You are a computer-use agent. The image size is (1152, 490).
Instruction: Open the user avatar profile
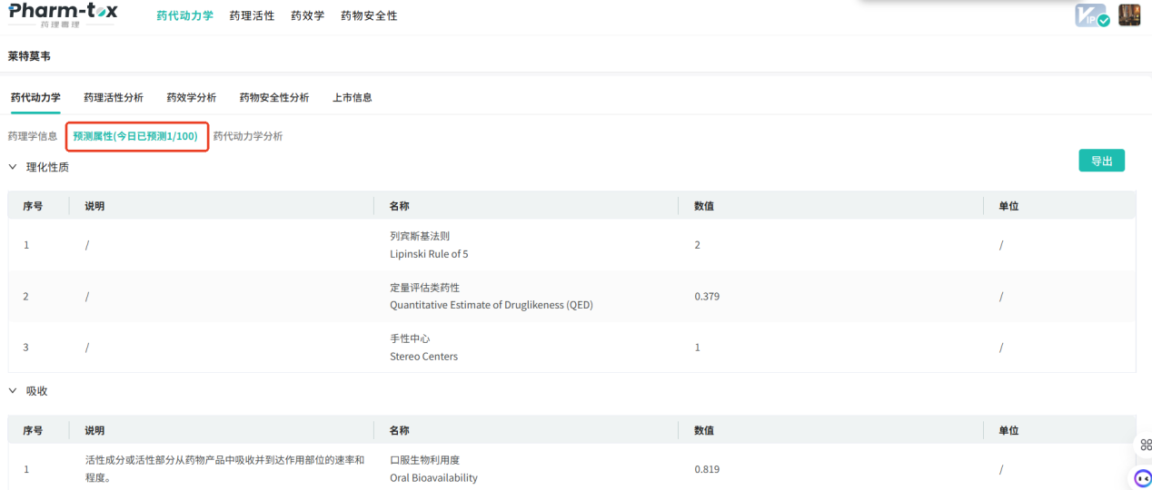[1129, 15]
